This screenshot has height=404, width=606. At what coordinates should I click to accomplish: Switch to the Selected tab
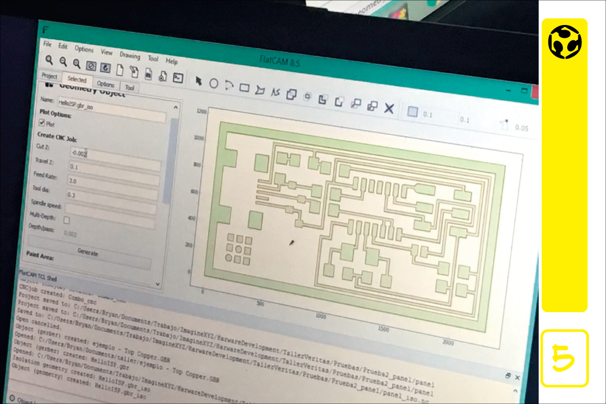[77, 79]
